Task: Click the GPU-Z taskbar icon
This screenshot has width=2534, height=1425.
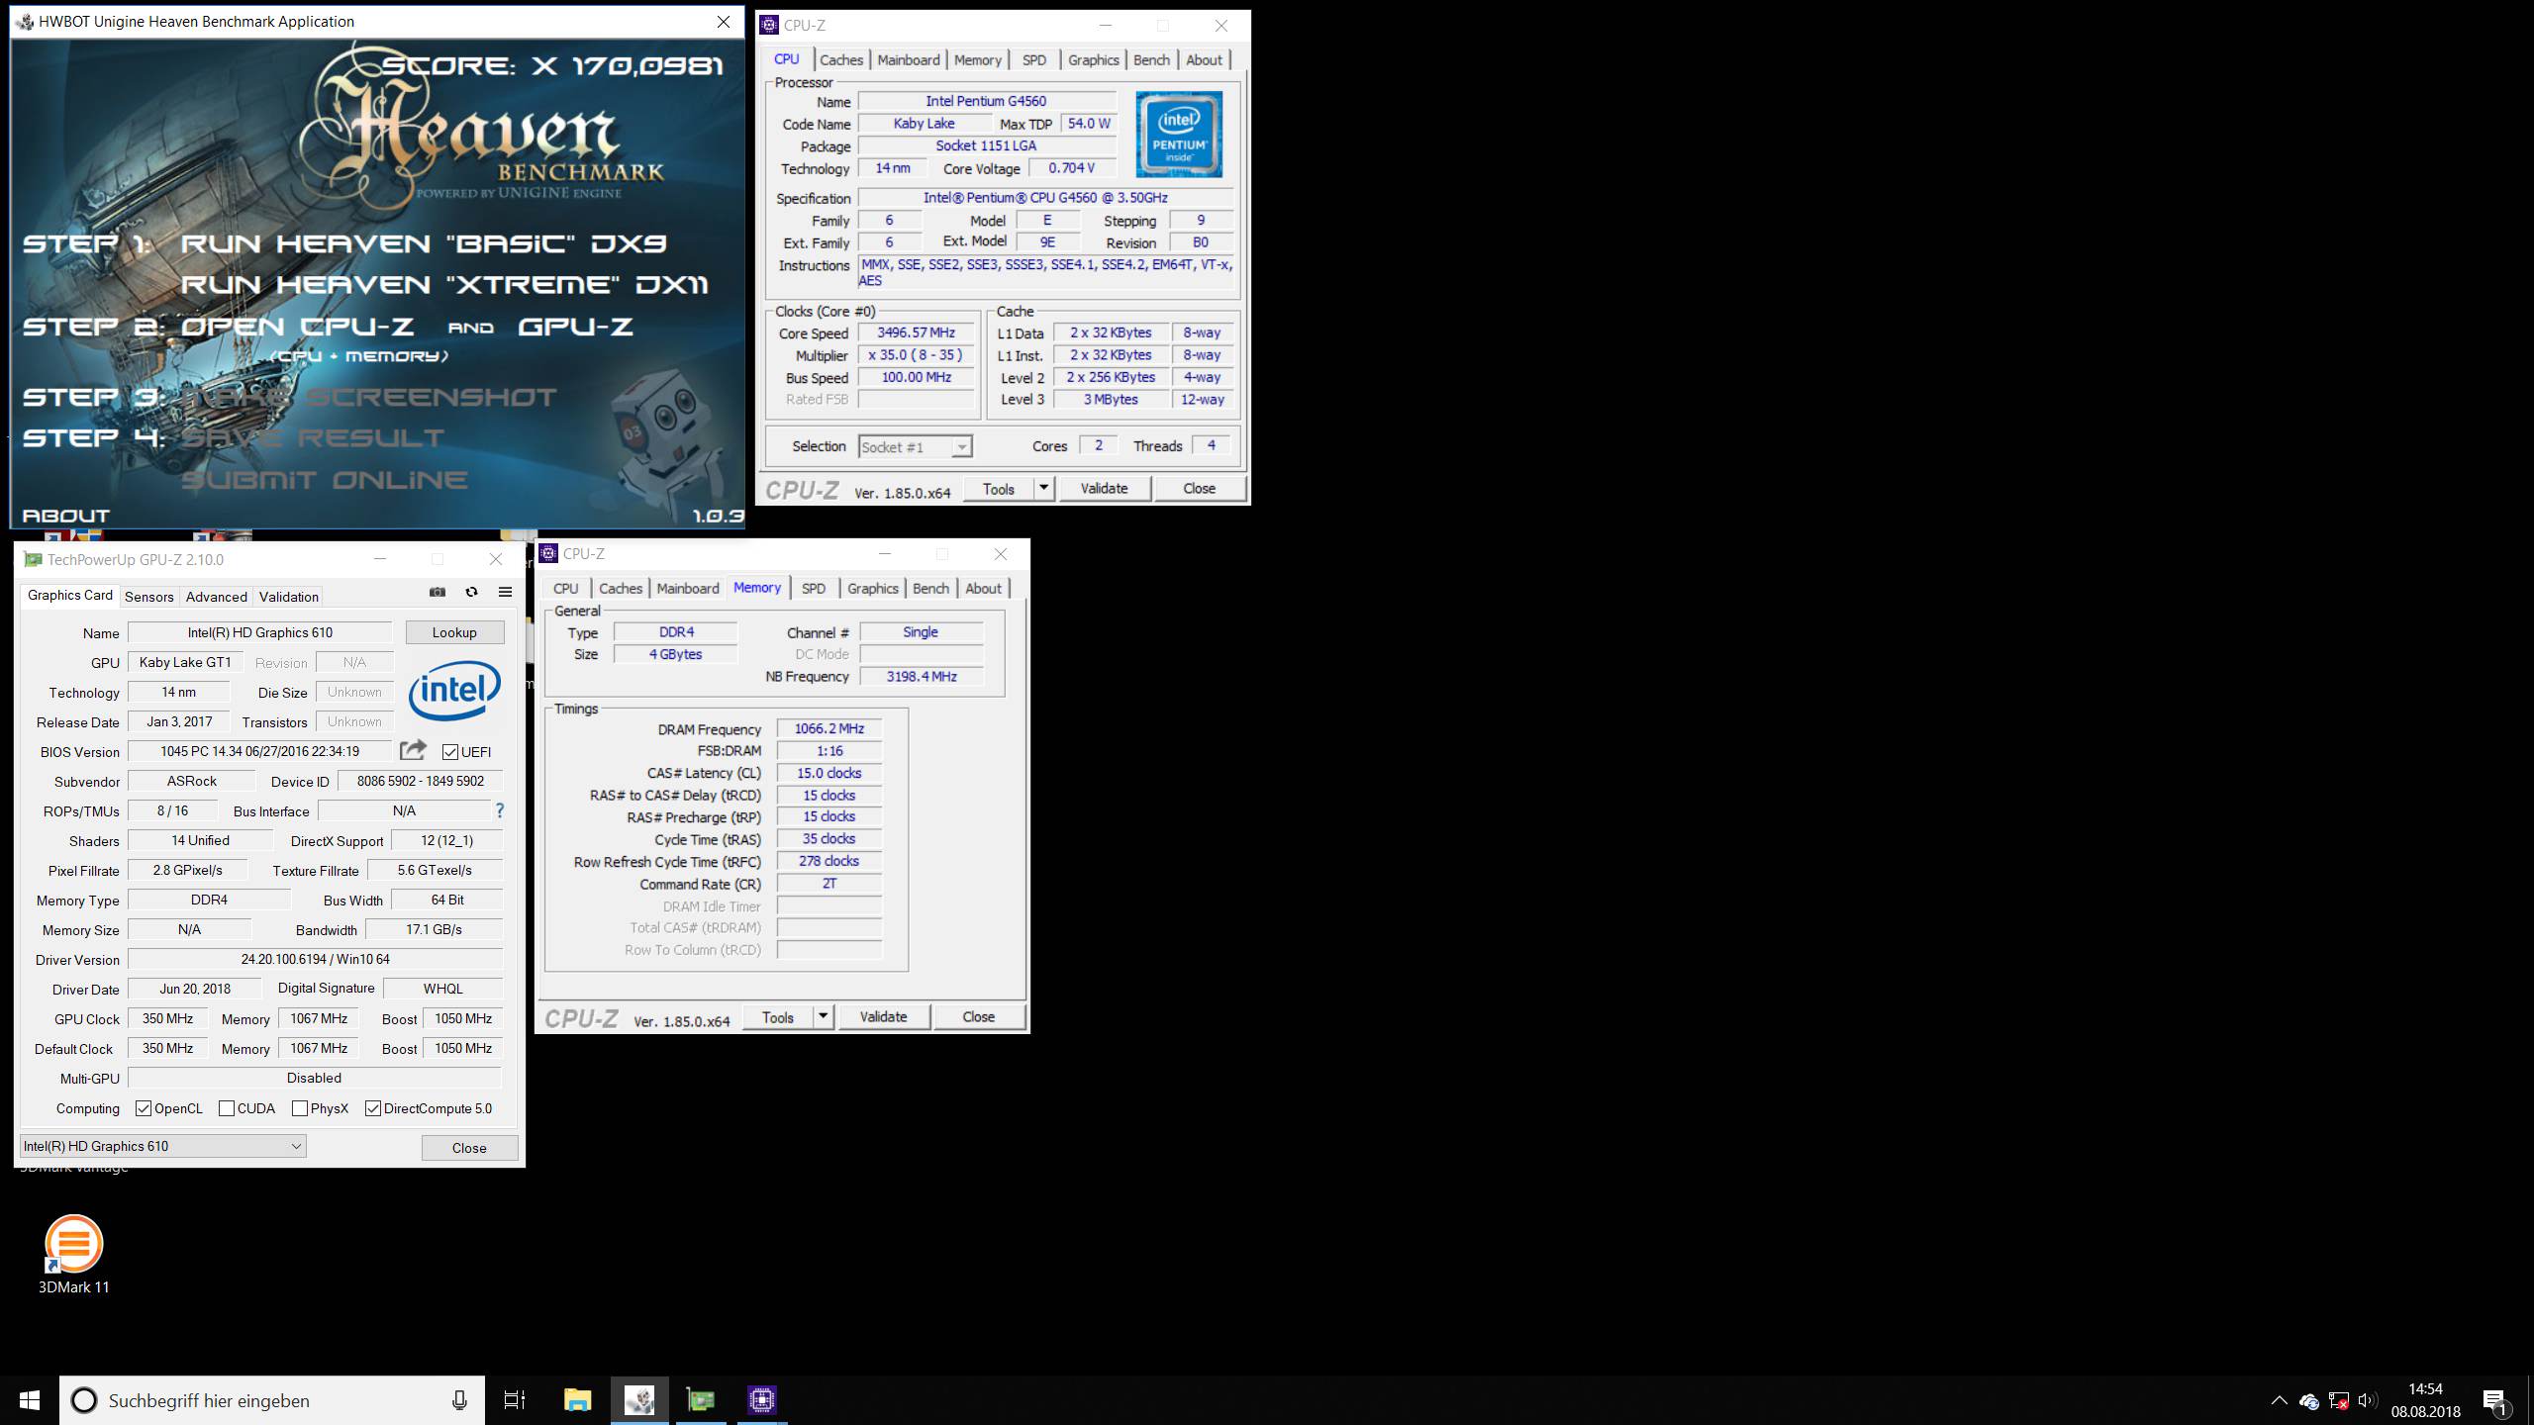Action: [701, 1400]
